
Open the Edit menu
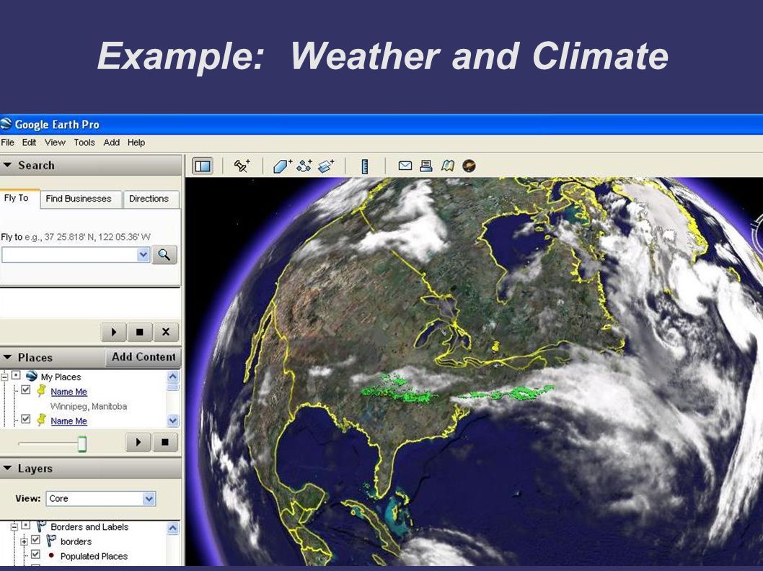coord(29,143)
